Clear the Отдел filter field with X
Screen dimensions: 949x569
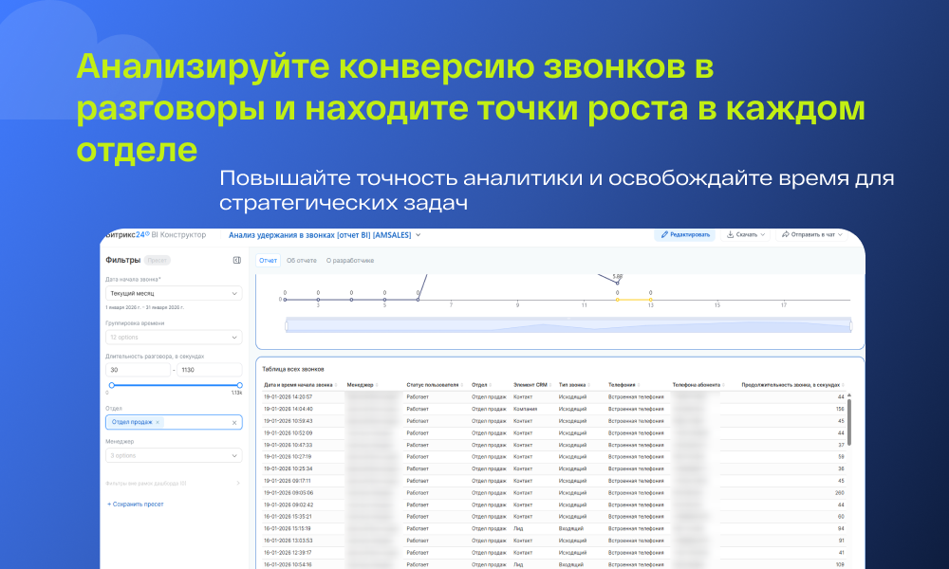(x=234, y=422)
